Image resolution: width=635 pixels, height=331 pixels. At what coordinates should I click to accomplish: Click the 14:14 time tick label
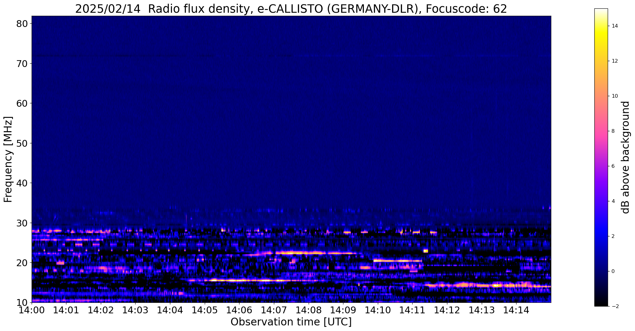click(516, 310)
